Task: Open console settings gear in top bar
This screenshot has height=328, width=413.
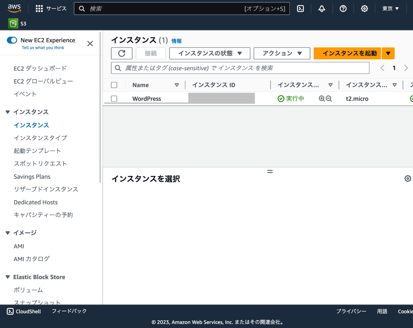Action: 364,9
